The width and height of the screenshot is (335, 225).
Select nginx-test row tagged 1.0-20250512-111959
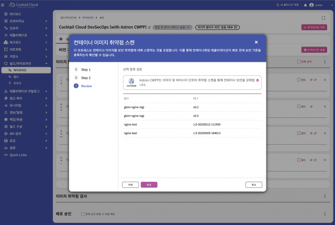point(192,124)
